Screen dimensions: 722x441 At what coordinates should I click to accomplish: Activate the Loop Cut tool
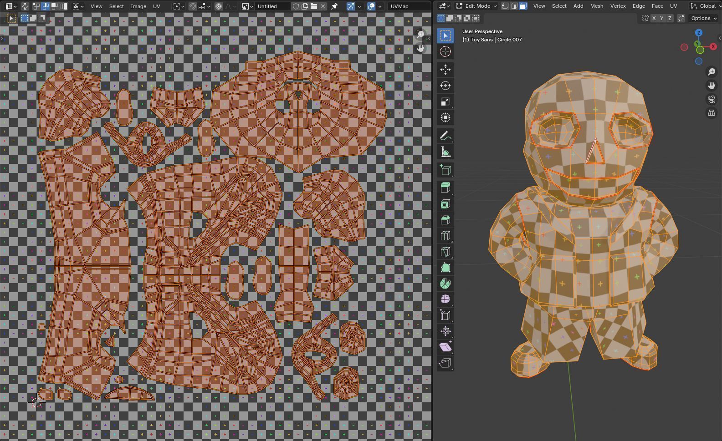click(x=445, y=236)
